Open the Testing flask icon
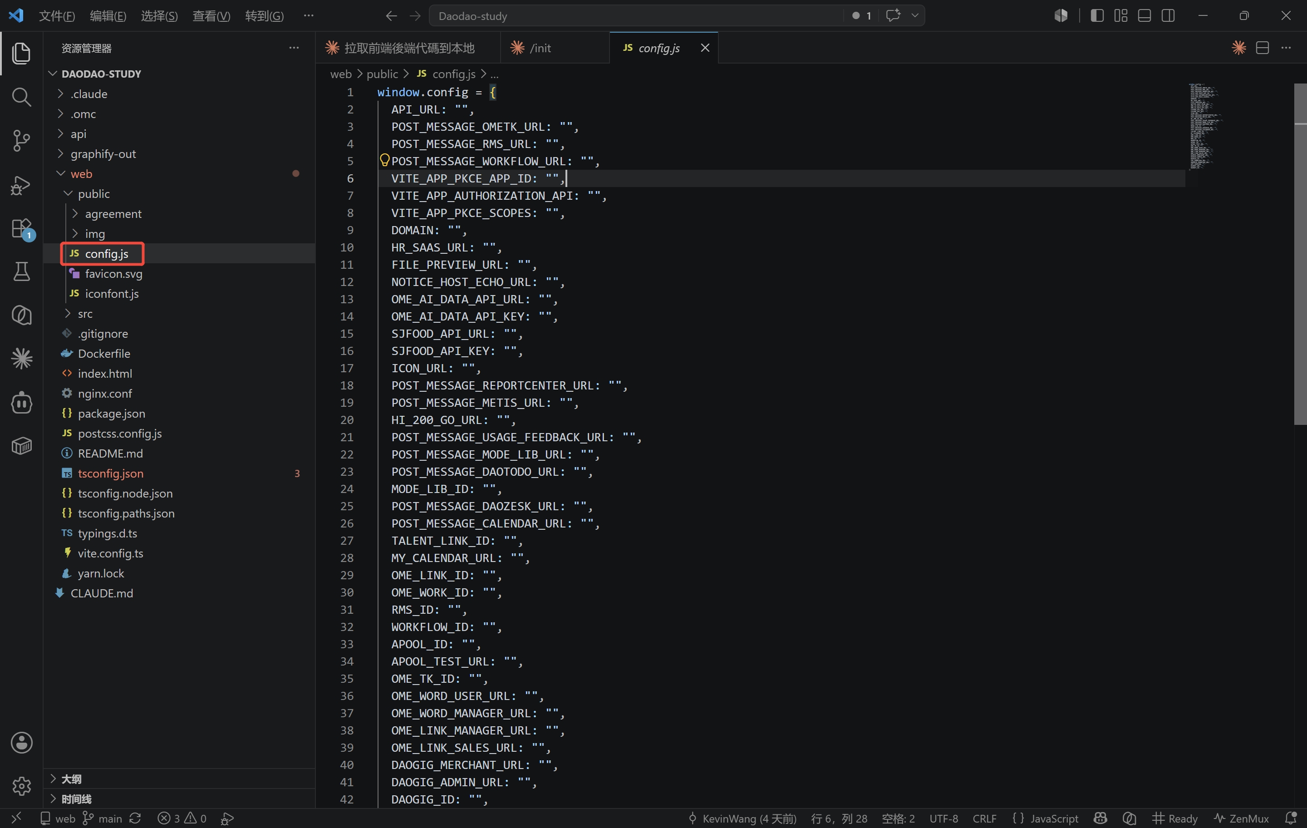1307x828 pixels. (x=21, y=271)
